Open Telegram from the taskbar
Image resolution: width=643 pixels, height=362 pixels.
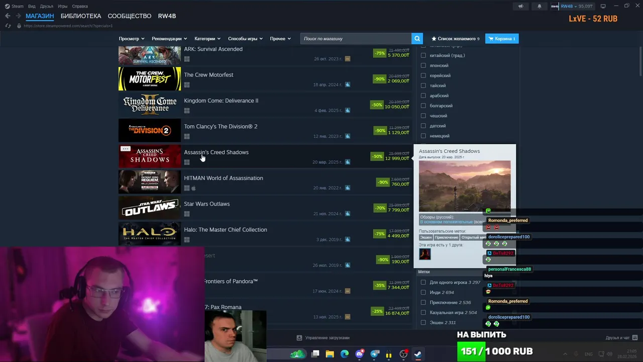[375, 354]
